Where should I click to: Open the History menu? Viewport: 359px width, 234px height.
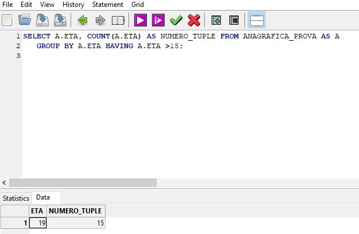coord(73,5)
